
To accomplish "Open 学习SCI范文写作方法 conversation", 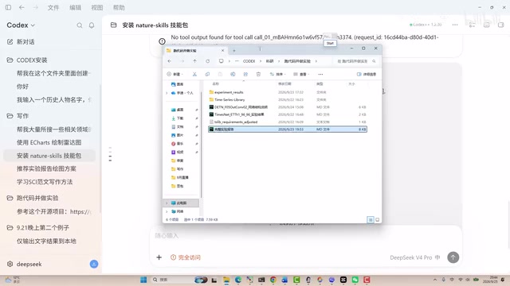I will click(x=45, y=182).
